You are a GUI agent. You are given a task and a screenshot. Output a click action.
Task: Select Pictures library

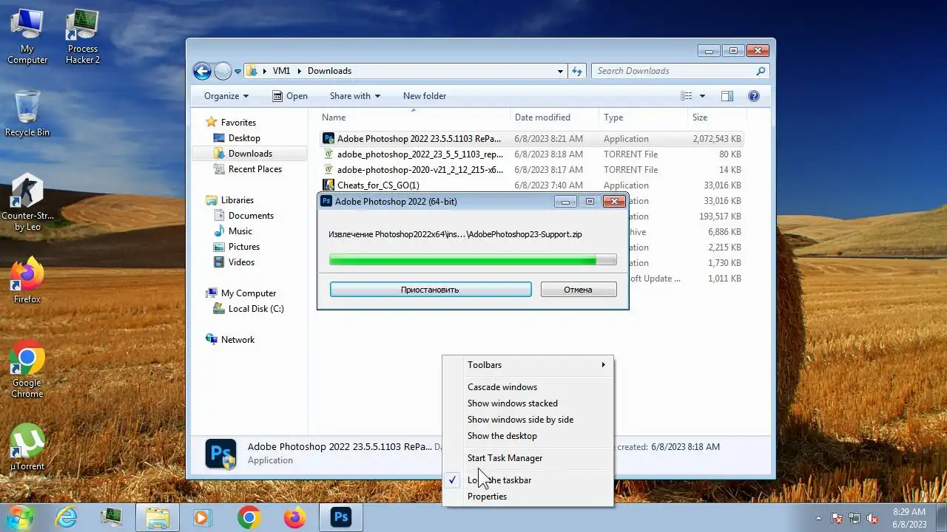(x=244, y=247)
